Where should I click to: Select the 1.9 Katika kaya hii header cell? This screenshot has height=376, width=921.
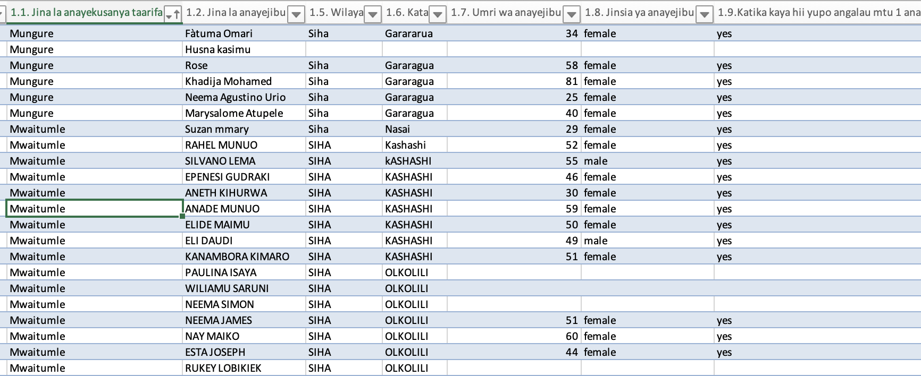coord(818,13)
